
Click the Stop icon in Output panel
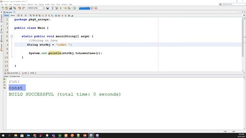[x=5, y=85]
